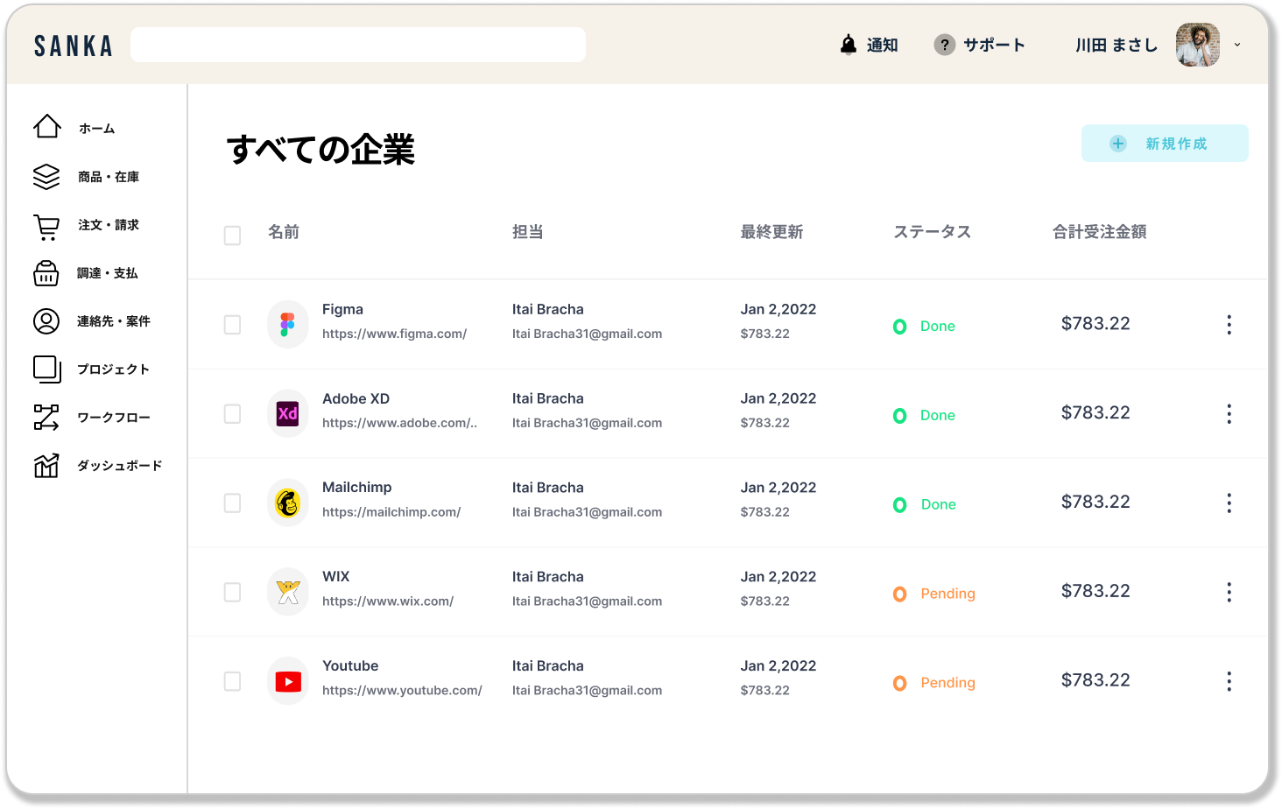Open the 商品・在庫 layers icon

pyautogui.click(x=46, y=177)
